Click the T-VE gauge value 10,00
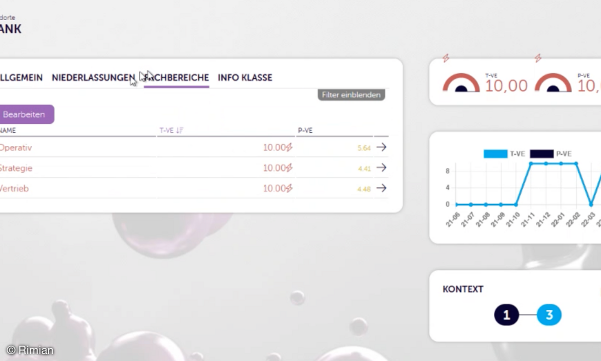The height and width of the screenshot is (361, 601). click(506, 86)
